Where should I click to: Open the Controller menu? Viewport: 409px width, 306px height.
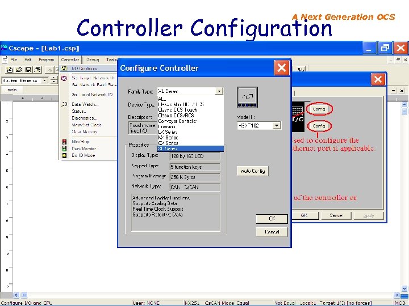[x=70, y=59]
